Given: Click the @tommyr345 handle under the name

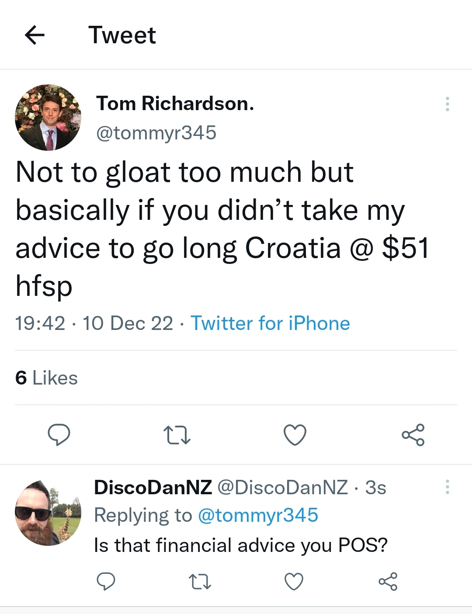Looking at the screenshot, I should 156,133.
